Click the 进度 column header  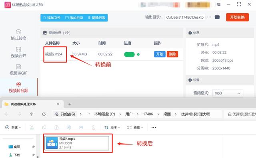128,43
